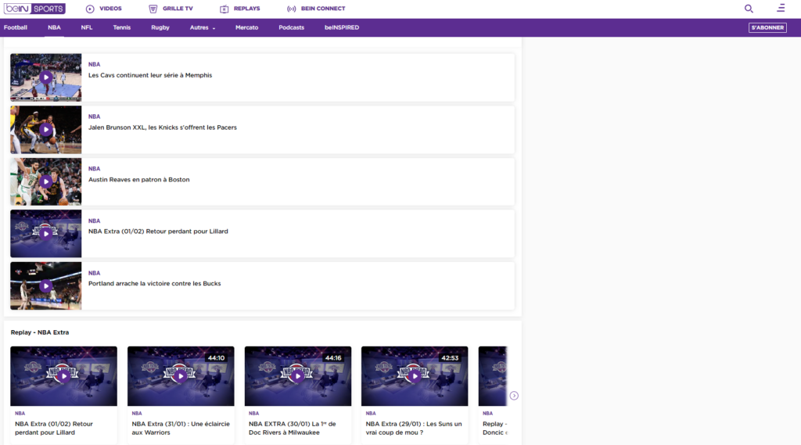The width and height of the screenshot is (801, 445).
Task: Open the beIN SPORTS logo home link
Action: (34, 9)
